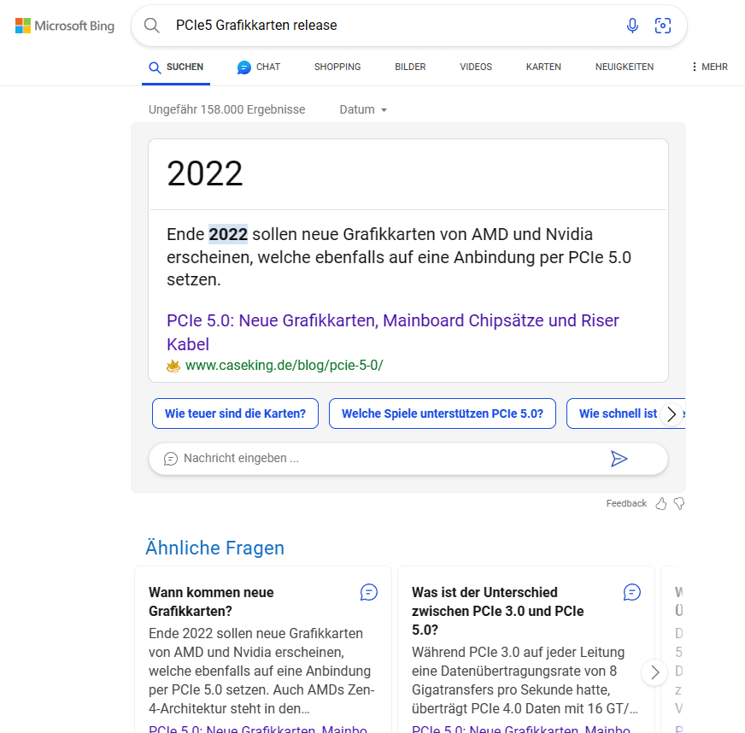Open the www.caseking.de/blog/pcie-5-0/ URL
Image resolution: width=745 pixels, height=733 pixels.
(x=285, y=366)
